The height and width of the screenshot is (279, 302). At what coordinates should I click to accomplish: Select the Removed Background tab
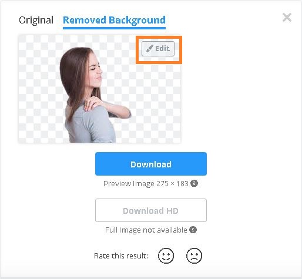pos(114,21)
